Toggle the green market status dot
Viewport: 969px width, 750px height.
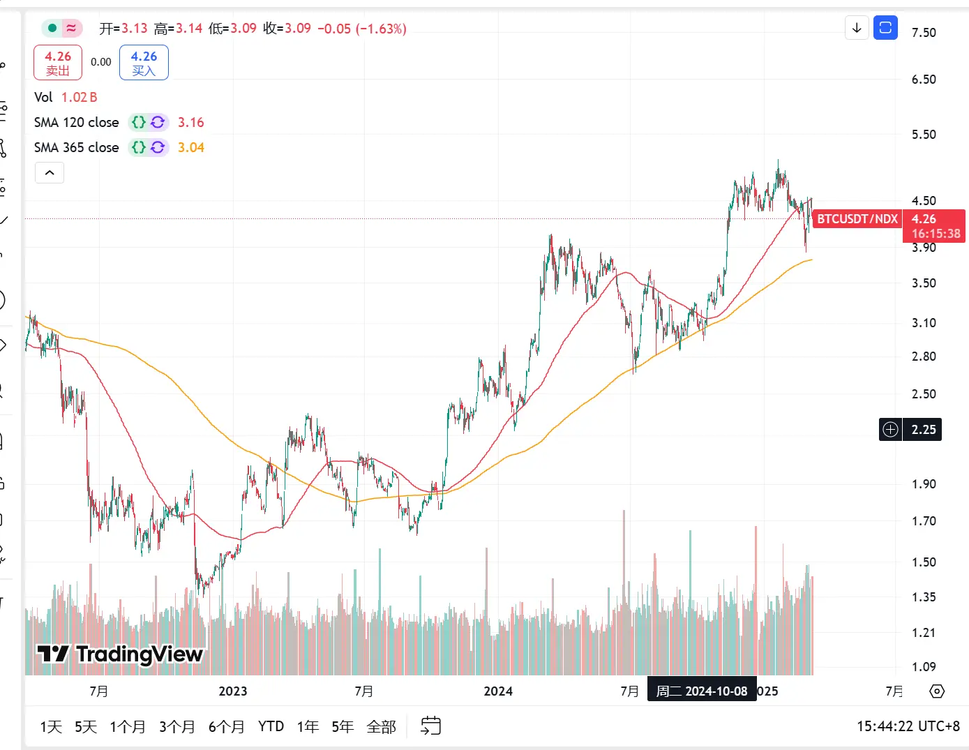point(52,29)
